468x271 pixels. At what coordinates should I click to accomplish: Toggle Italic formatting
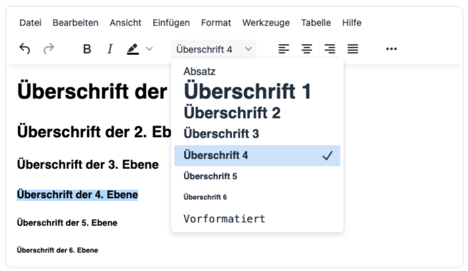pyautogui.click(x=110, y=49)
